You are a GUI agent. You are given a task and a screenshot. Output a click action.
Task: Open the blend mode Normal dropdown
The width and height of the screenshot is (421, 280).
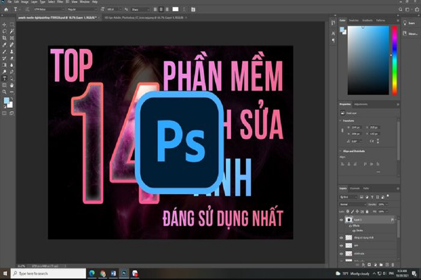(353, 204)
